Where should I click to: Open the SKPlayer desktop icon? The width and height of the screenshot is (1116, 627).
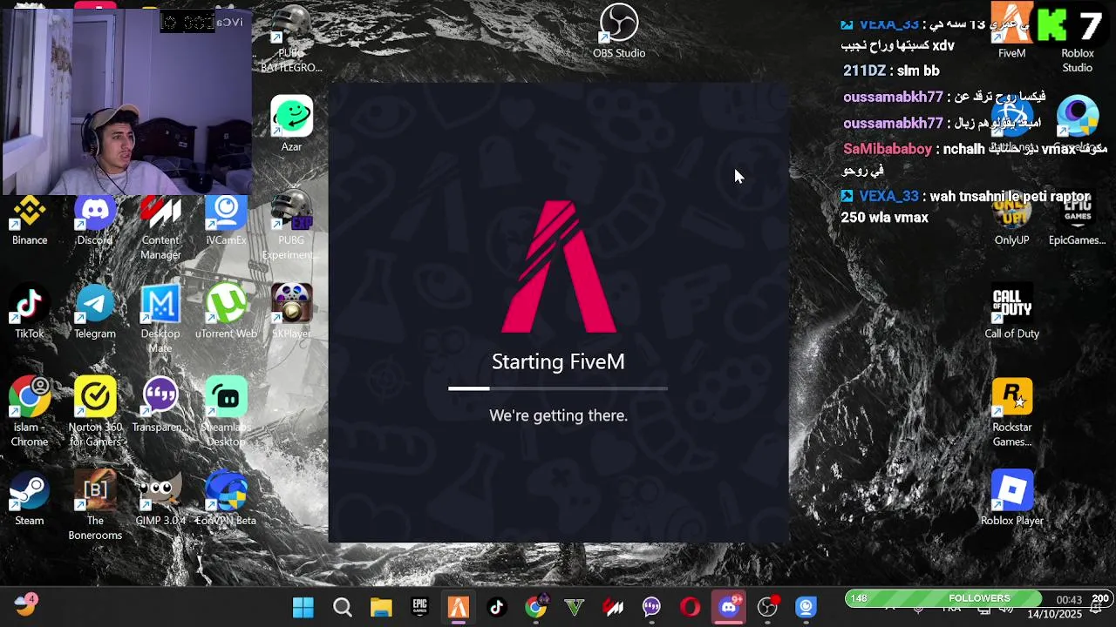click(291, 313)
